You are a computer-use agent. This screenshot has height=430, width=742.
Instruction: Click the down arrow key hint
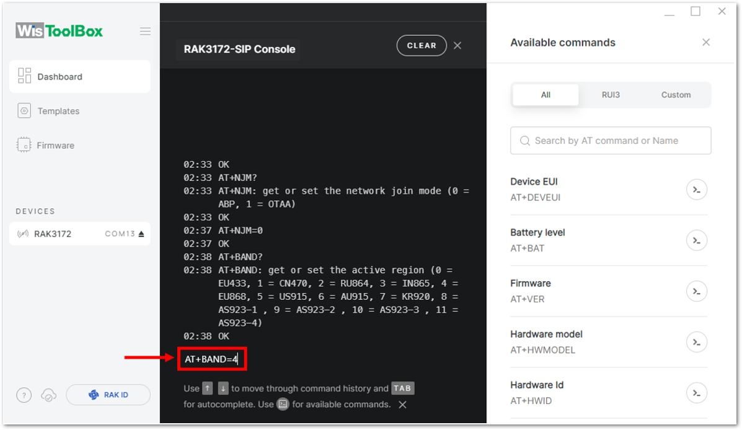[x=223, y=388]
